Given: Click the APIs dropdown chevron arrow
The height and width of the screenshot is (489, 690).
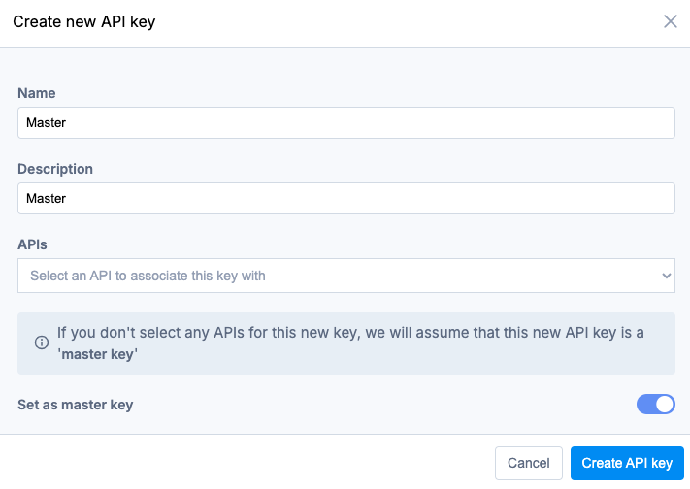Looking at the screenshot, I should (x=666, y=276).
